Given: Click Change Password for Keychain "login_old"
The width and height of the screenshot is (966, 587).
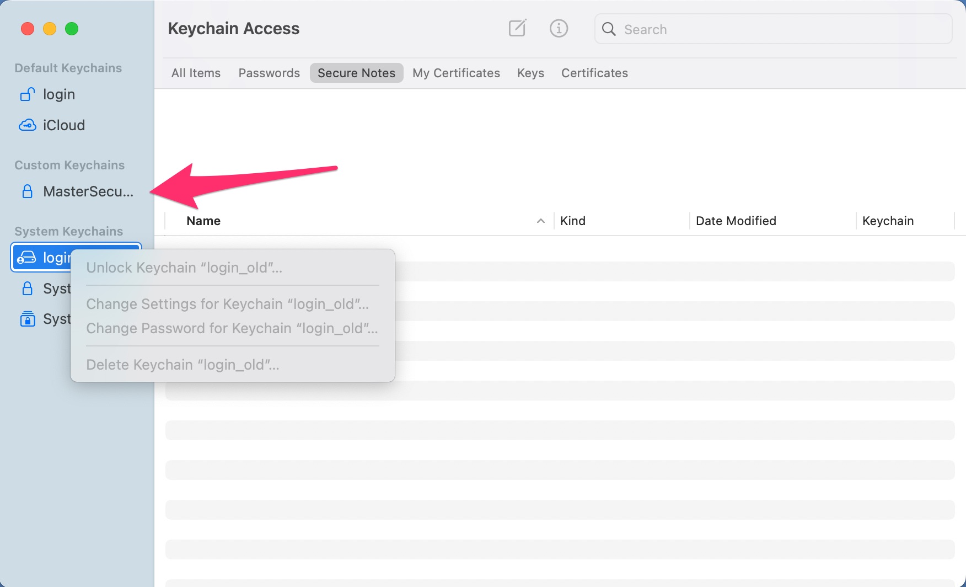Looking at the screenshot, I should coord(232,328).
